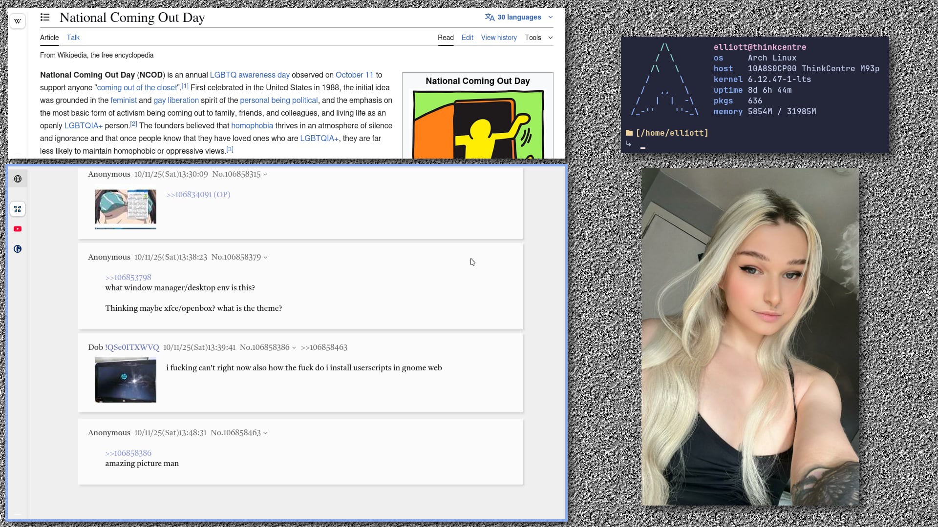Open post menu arrow for No.106858379

(x=266, y=258)
